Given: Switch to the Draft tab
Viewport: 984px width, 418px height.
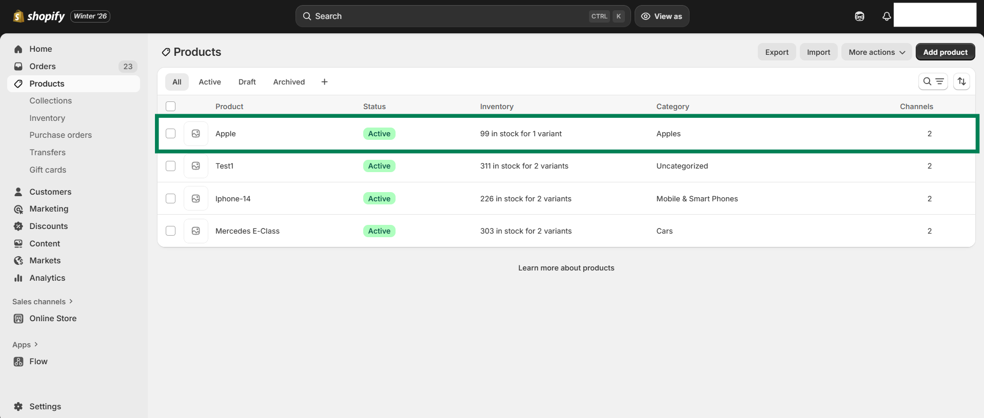Looking at the screenshot, I should click(x=247, y=82).
